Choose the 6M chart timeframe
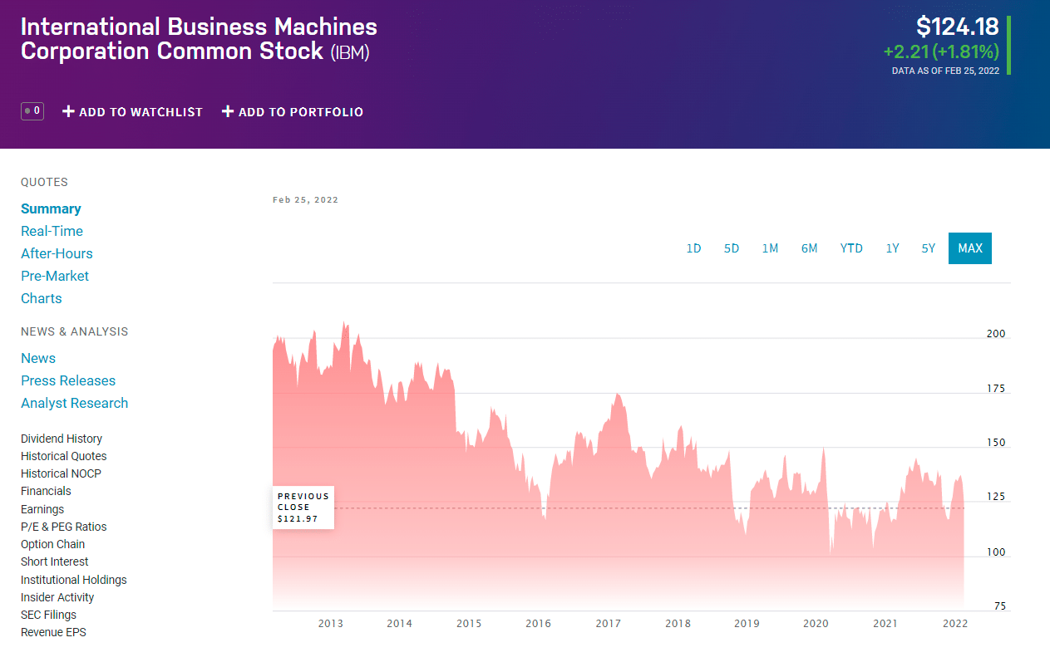Screen dimensions: 1050x662 coord(809,248)
